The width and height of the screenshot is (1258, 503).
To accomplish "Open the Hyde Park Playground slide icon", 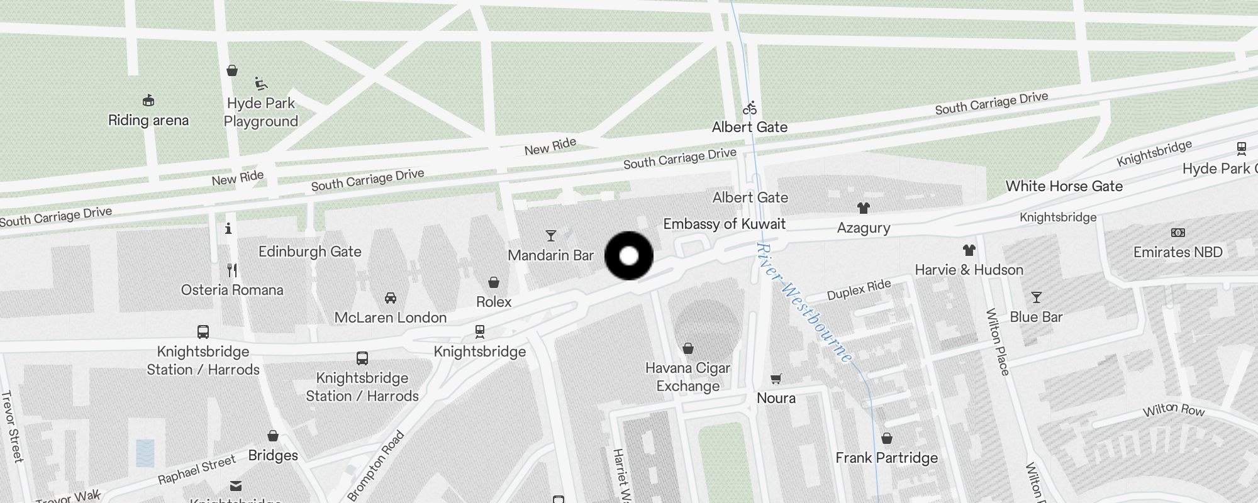I will (x=261, y=83).
